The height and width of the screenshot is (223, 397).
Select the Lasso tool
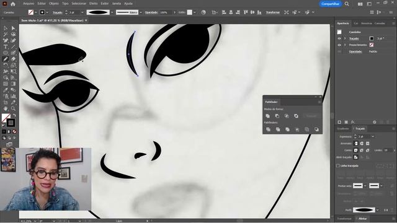pyautogui.click(x=13, y=35)
